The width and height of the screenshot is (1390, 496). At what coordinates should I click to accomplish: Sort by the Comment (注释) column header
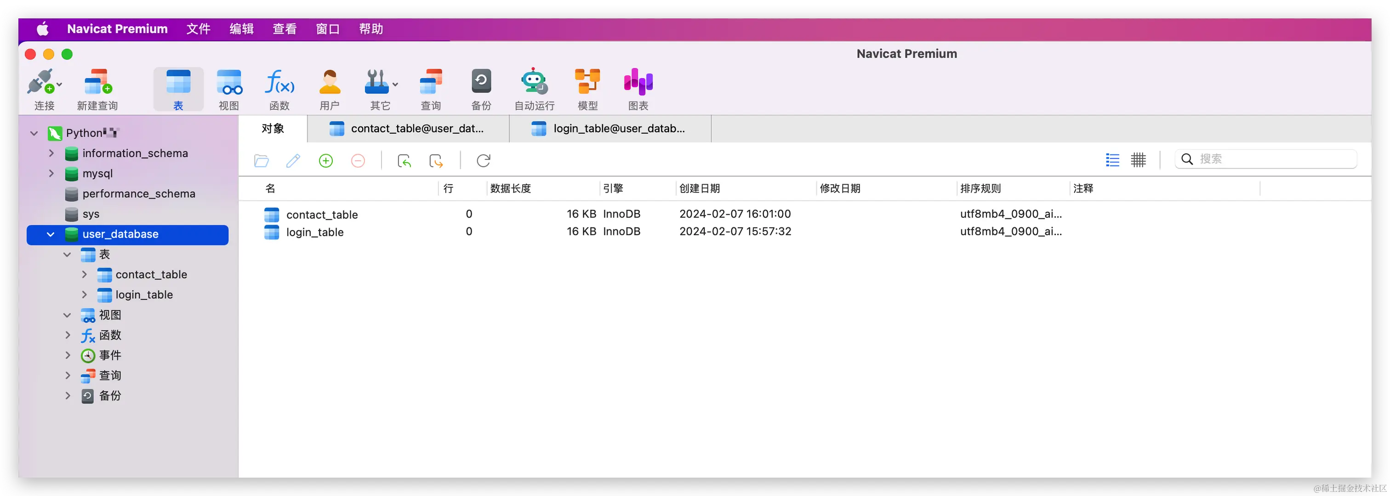[1083, 188]
